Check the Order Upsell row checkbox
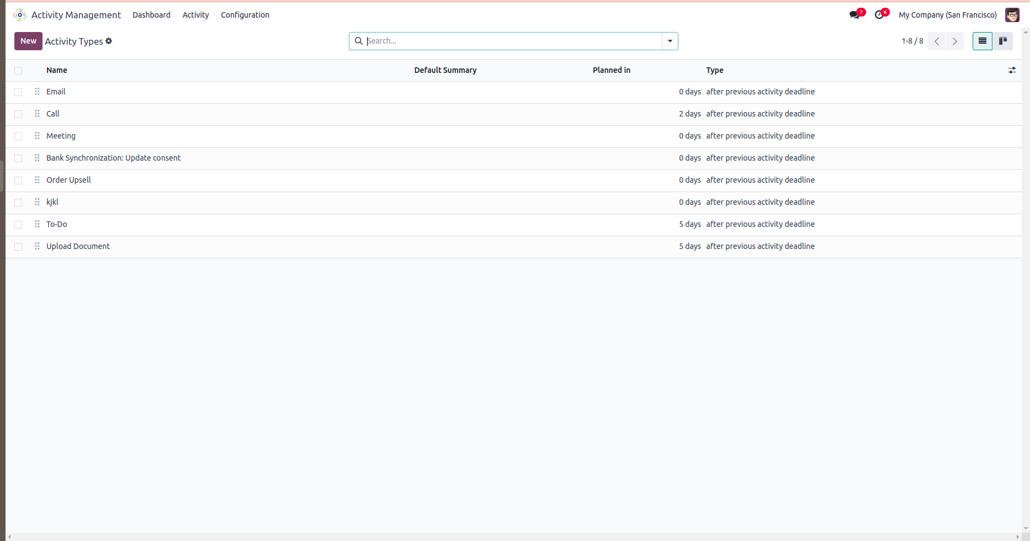The height and width of the screenshot is (541, 1030). pyautogui.click(x=18, y=181)
